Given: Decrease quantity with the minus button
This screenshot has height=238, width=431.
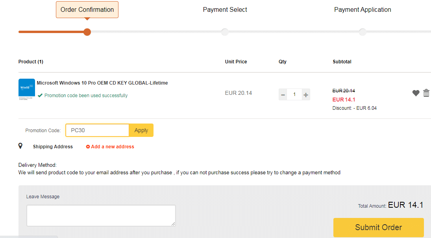Looking at the screenshot, I should point(283,95).
